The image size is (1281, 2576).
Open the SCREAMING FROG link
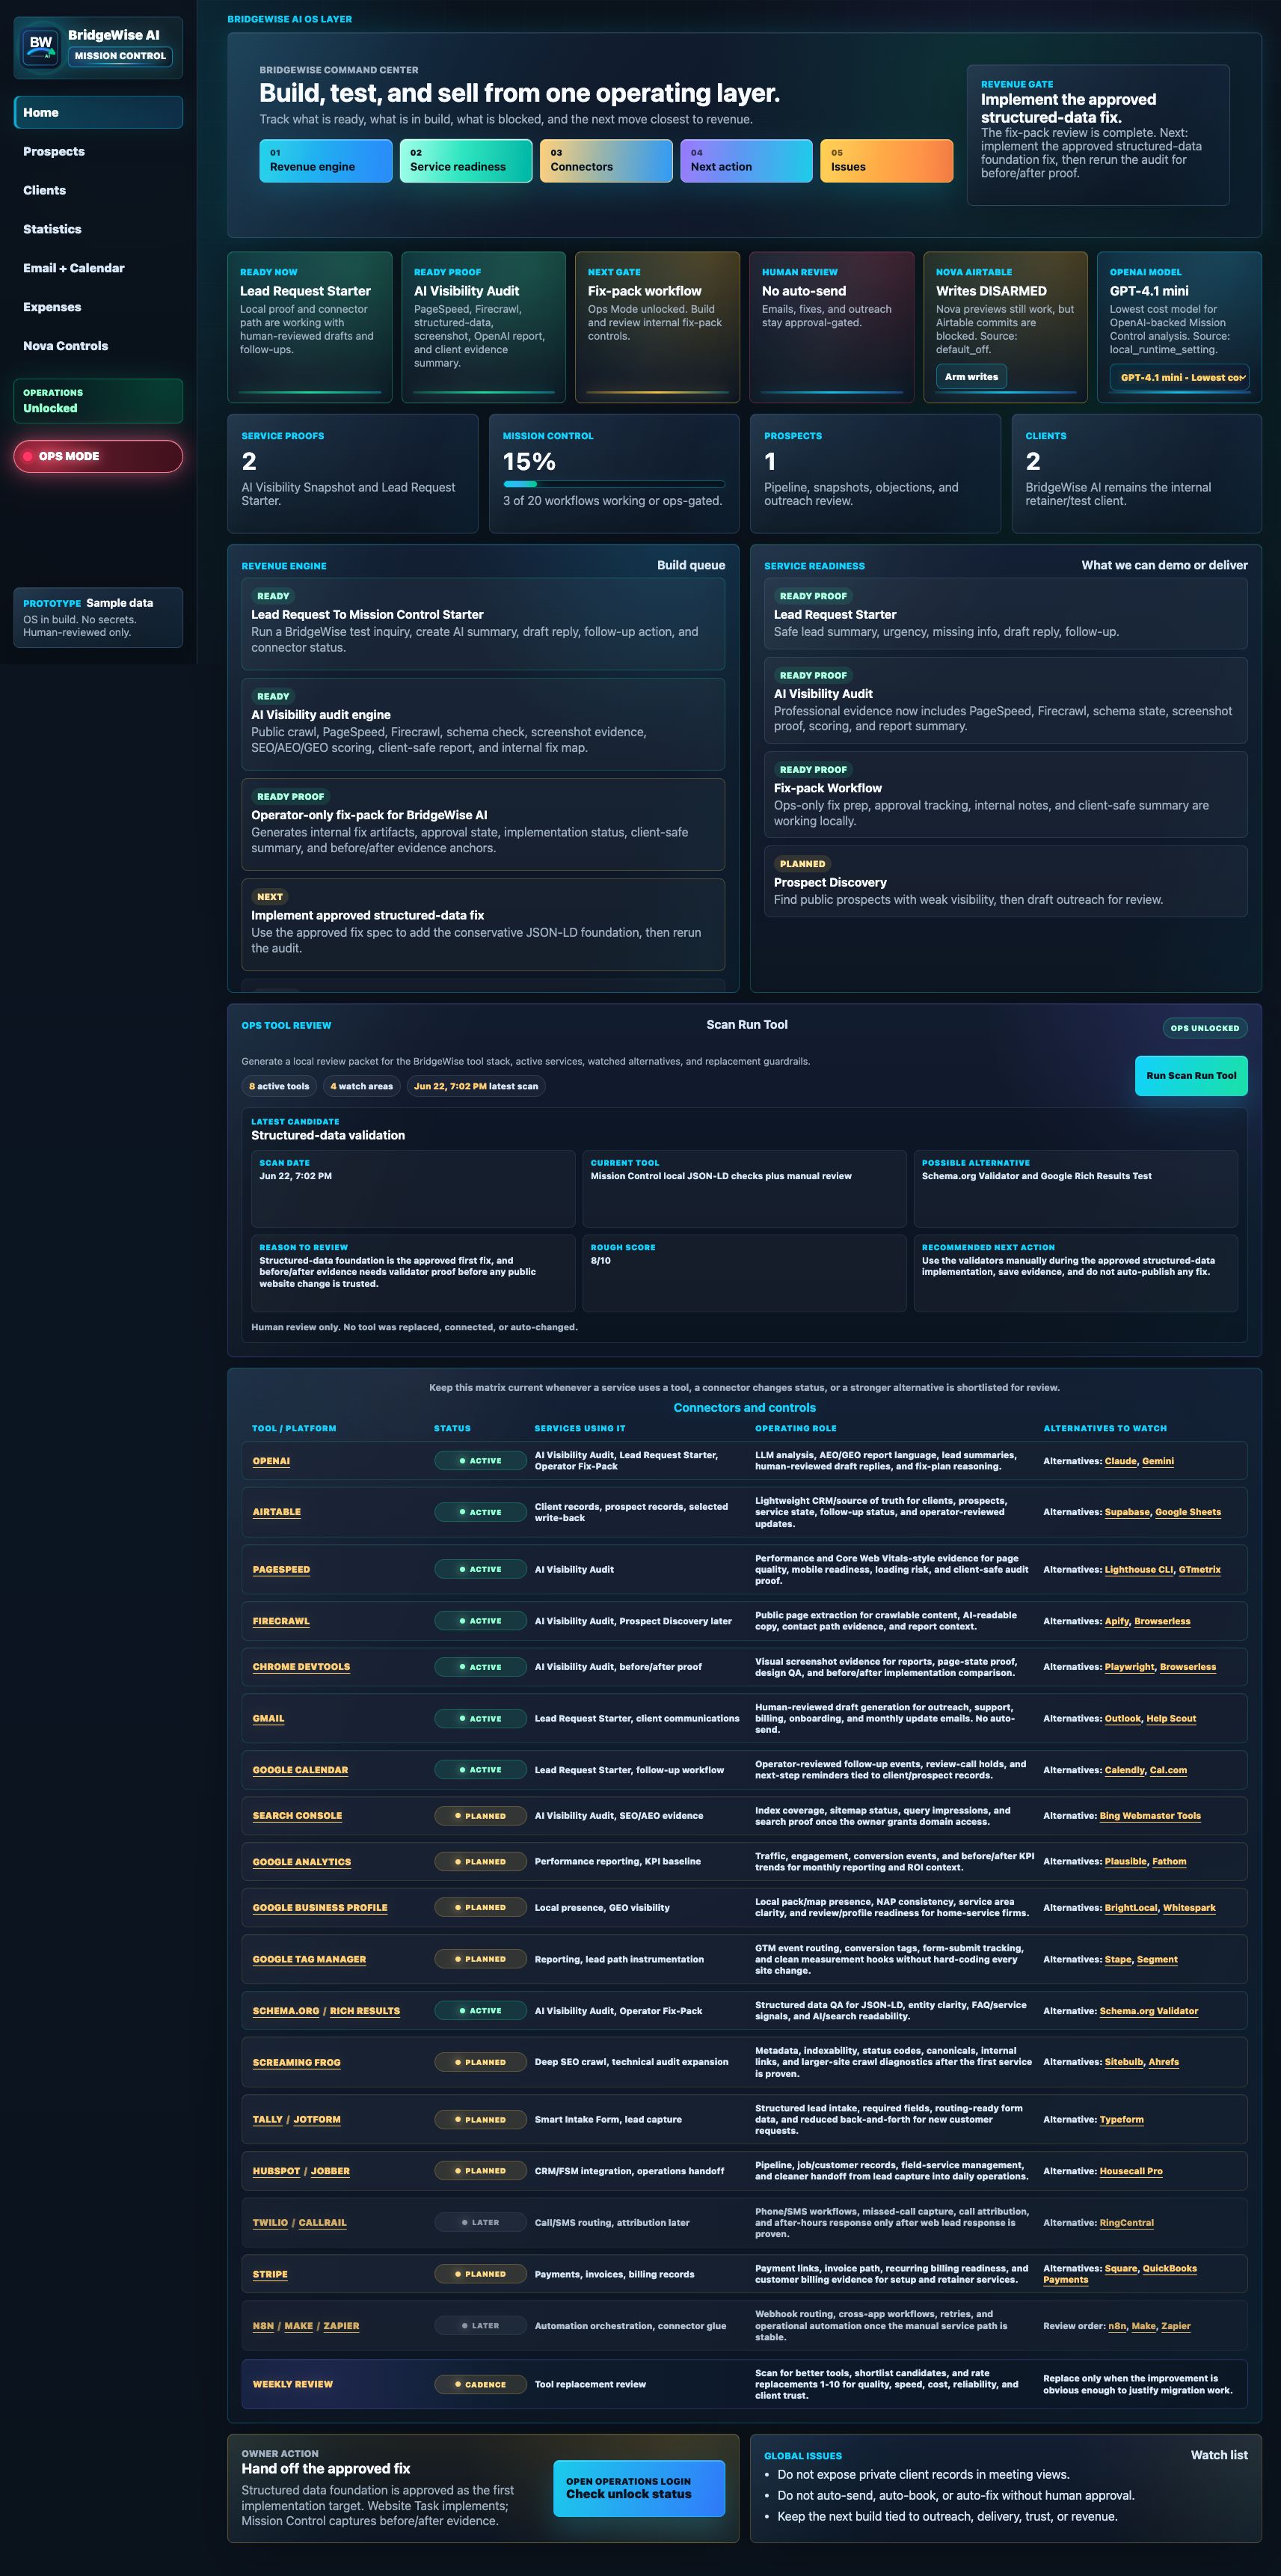click(x=296, y=2062)
